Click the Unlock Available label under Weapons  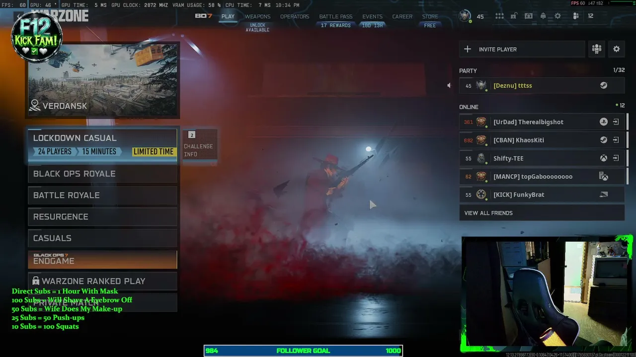(257, 27)
